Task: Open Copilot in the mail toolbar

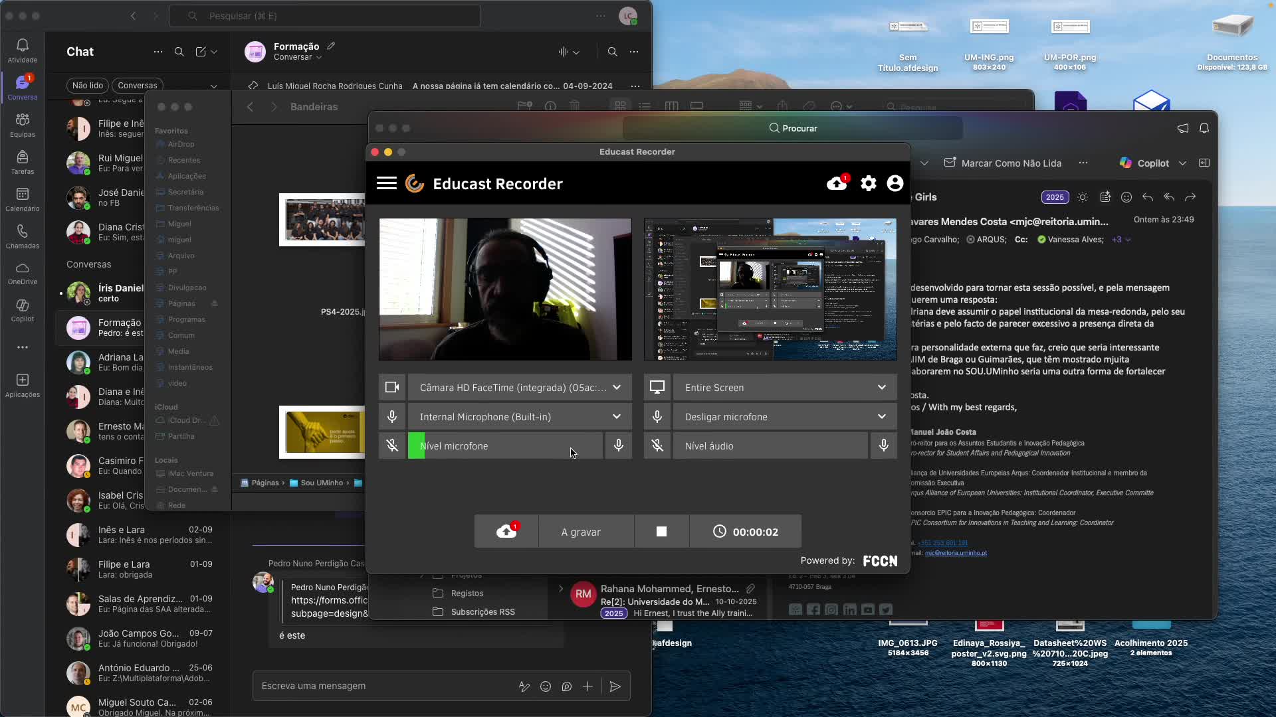Action: point(1144,163)
